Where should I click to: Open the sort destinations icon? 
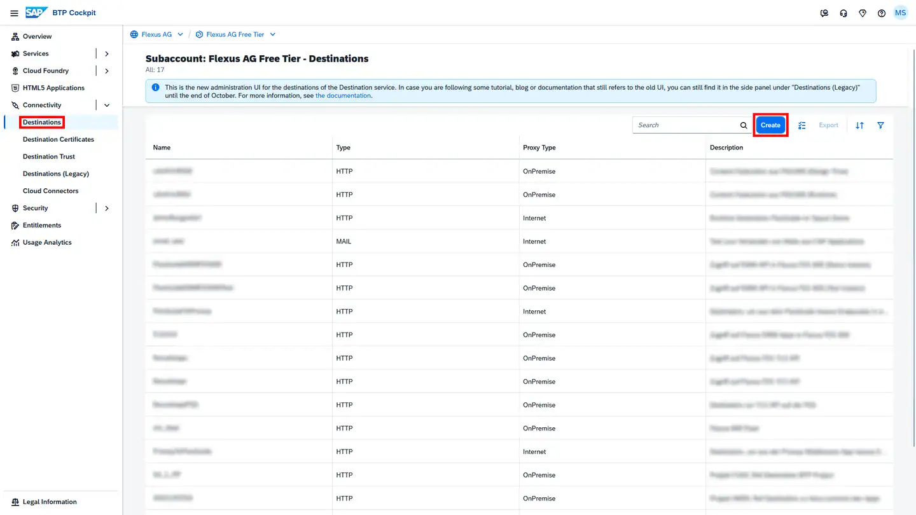click(859, 125)
